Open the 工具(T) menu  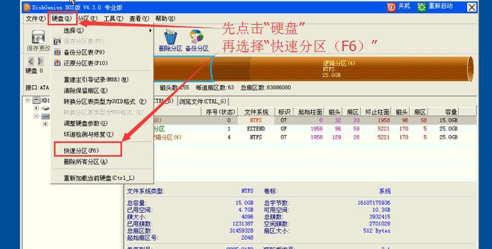pyautogui.click(x=113, y=19)
